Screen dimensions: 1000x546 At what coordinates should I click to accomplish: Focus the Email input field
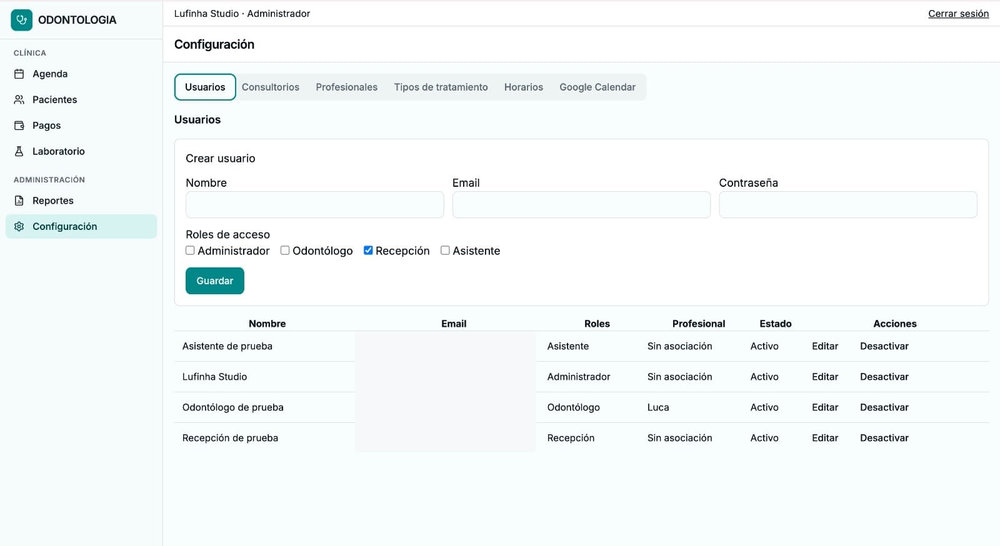point(581,205)
